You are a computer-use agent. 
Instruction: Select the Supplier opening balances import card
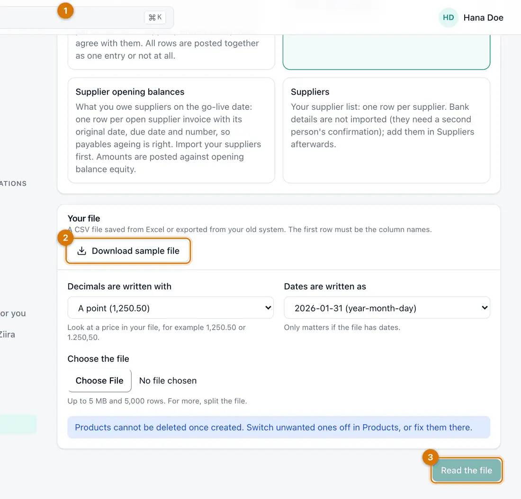pyautogui.click(x=171, y=130)
